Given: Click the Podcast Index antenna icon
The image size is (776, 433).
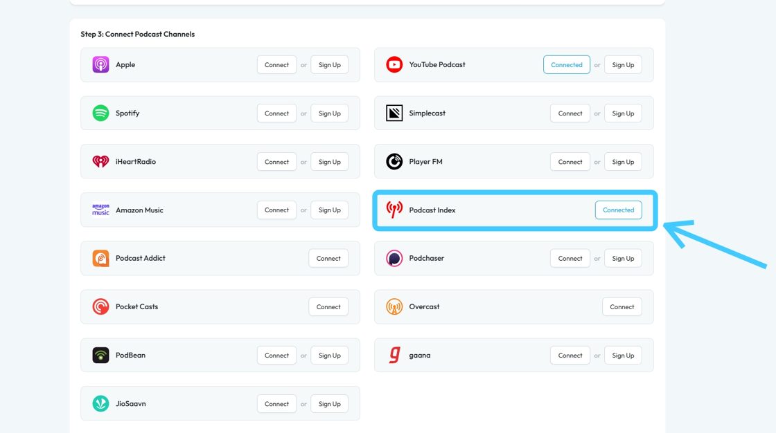Looking at the screenshot, I should 394,210.
